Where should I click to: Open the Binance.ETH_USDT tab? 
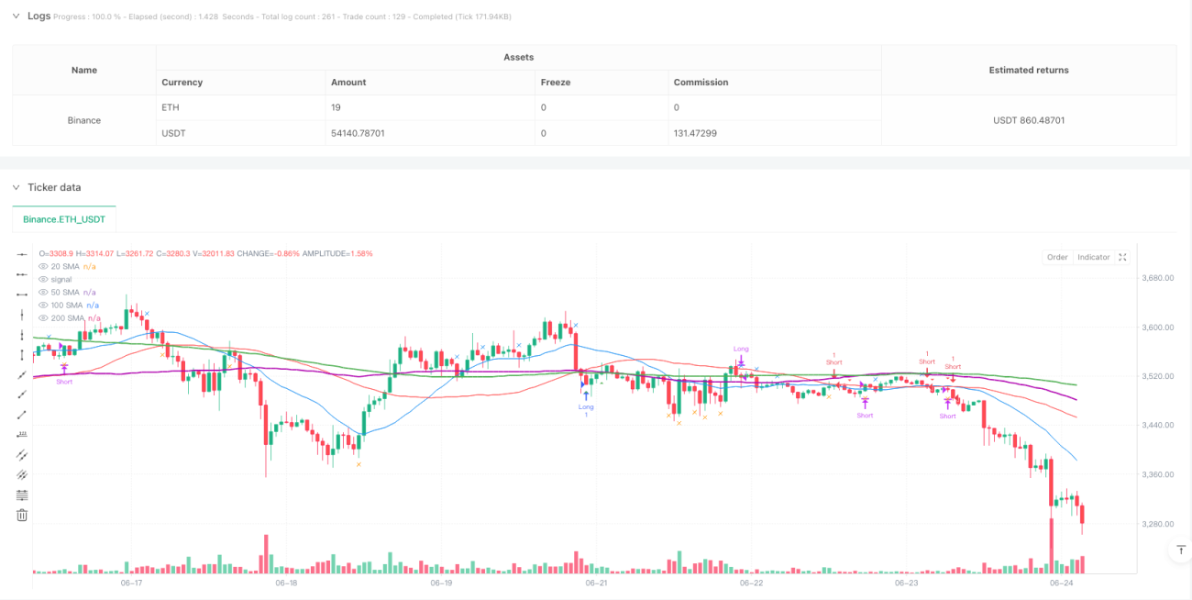pyautogui.click(x=64, y=219)
